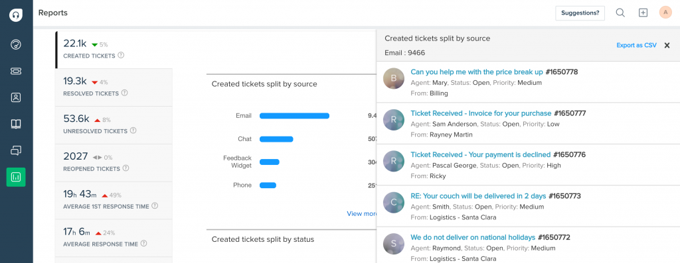This screenshot has width=680, height=263.
Task: Select the Average 1st Response Time metric
Action: tap(114, 200)
